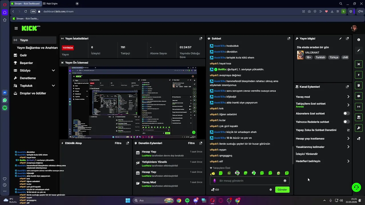Pop out the Sohbet chat panel

pos(289,38)
